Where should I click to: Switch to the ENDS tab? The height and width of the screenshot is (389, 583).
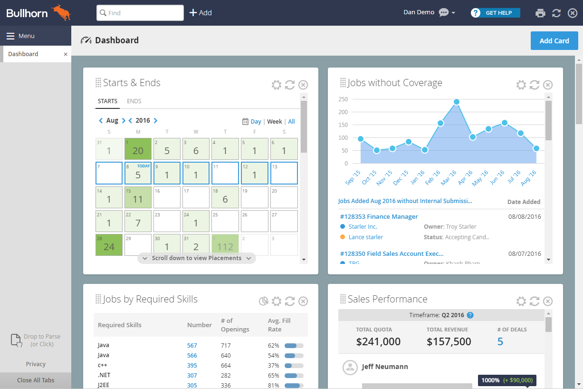[134, 101]
